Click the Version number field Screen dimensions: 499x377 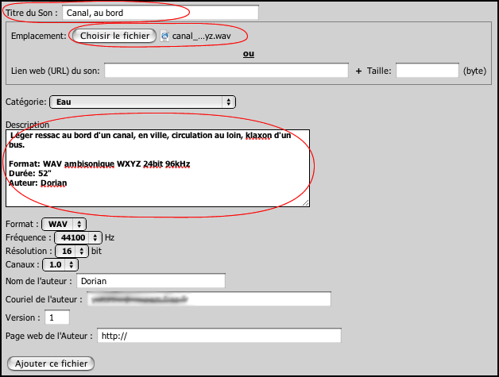point(57,317)
